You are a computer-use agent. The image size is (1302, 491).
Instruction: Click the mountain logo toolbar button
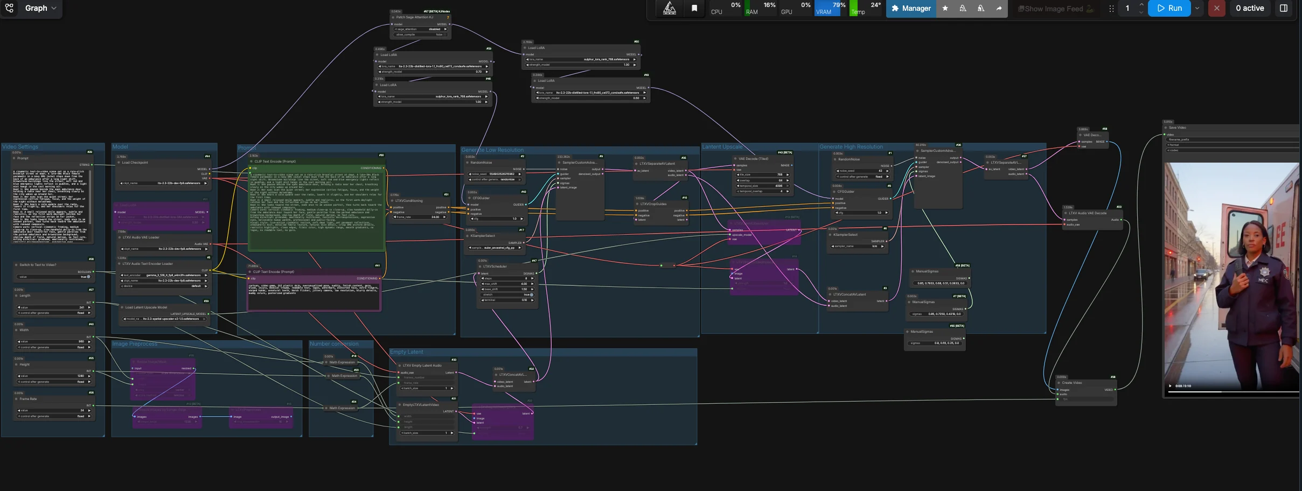point(670,8)
